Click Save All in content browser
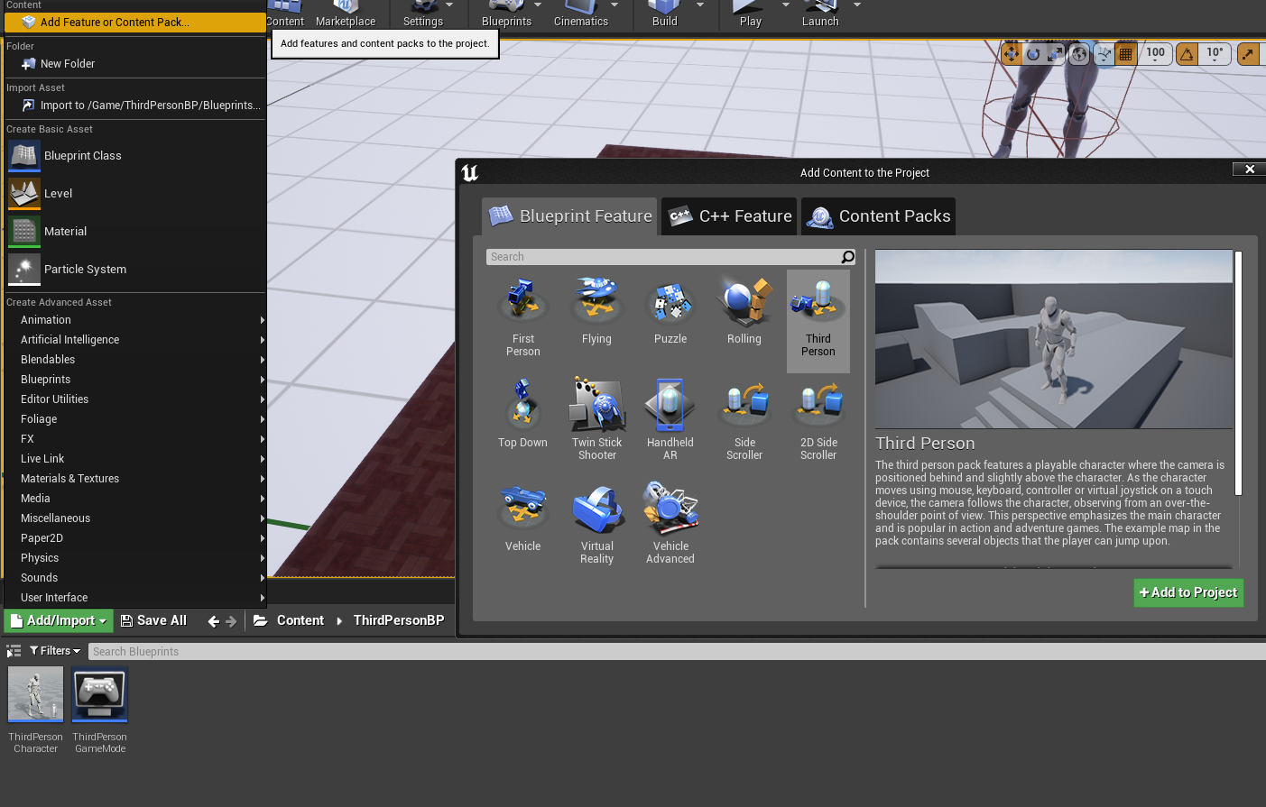Viewport: 1266px width, 807px height. click(153, 620)
